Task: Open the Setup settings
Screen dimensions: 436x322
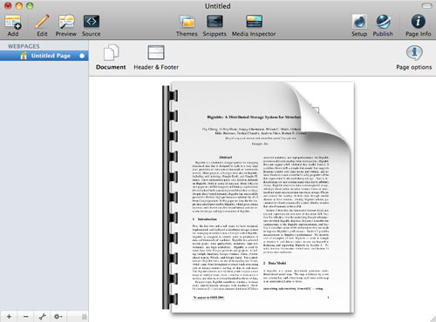Action: [359, 25]
